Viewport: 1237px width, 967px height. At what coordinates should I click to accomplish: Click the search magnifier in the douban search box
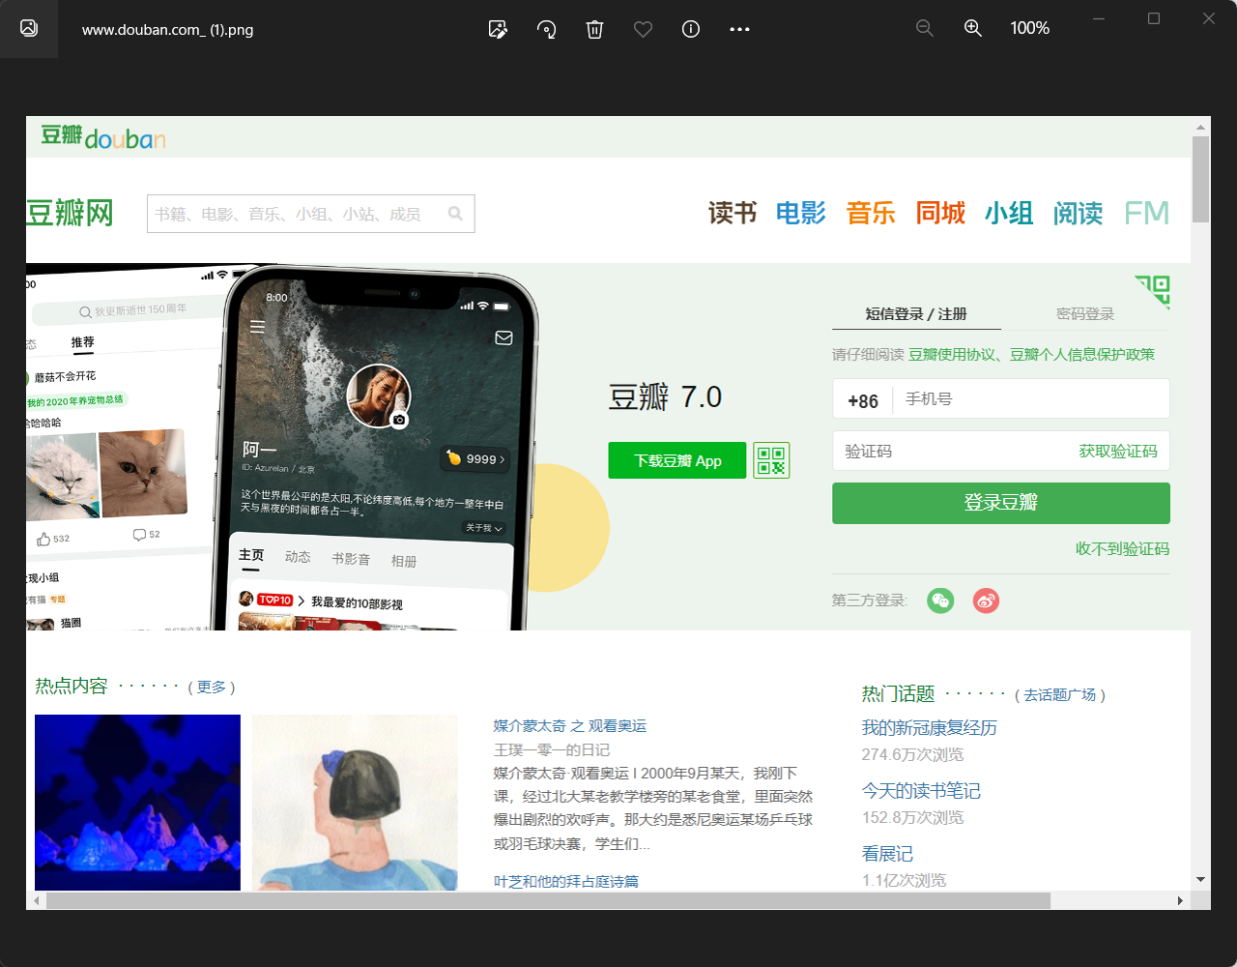click(x=455, y=214)
